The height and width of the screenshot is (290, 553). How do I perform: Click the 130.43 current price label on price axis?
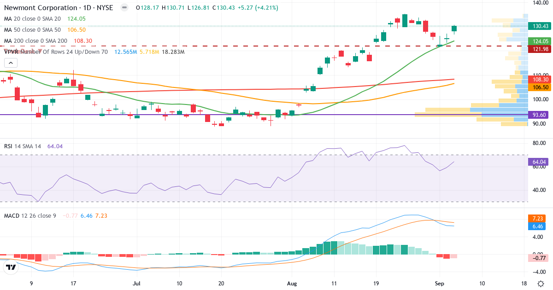(540, 26)
